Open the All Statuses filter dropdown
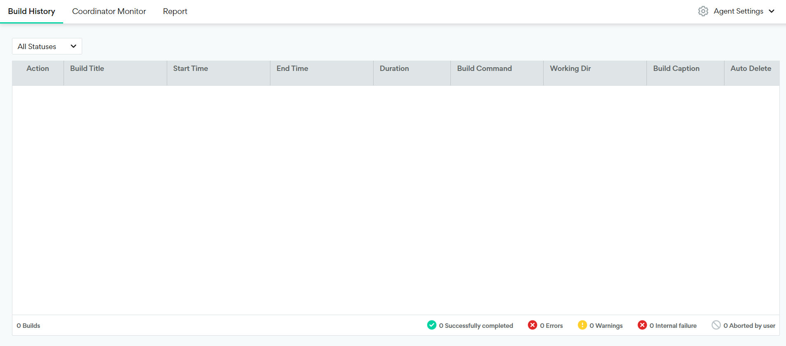786x346 pixels. coord(47,46)
